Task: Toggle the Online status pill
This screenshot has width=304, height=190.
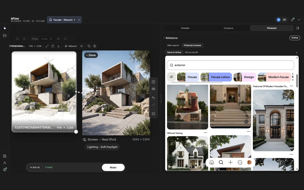Action: pyautogui.click(x=295, y=38)
